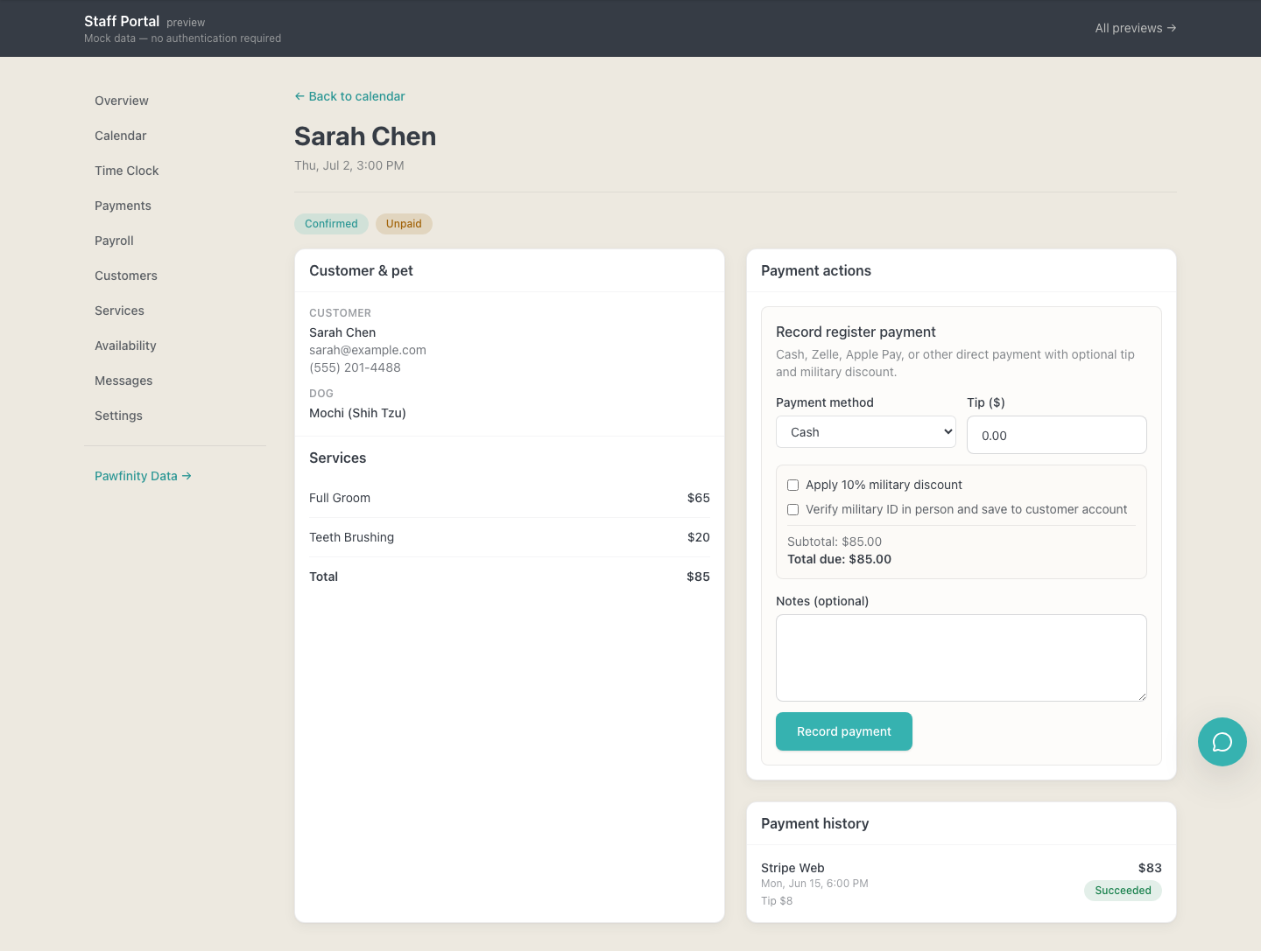This screenshot has width=1261, height=951.
Task: Click the Succeeded payment status badge
Action: [1123, 891]
